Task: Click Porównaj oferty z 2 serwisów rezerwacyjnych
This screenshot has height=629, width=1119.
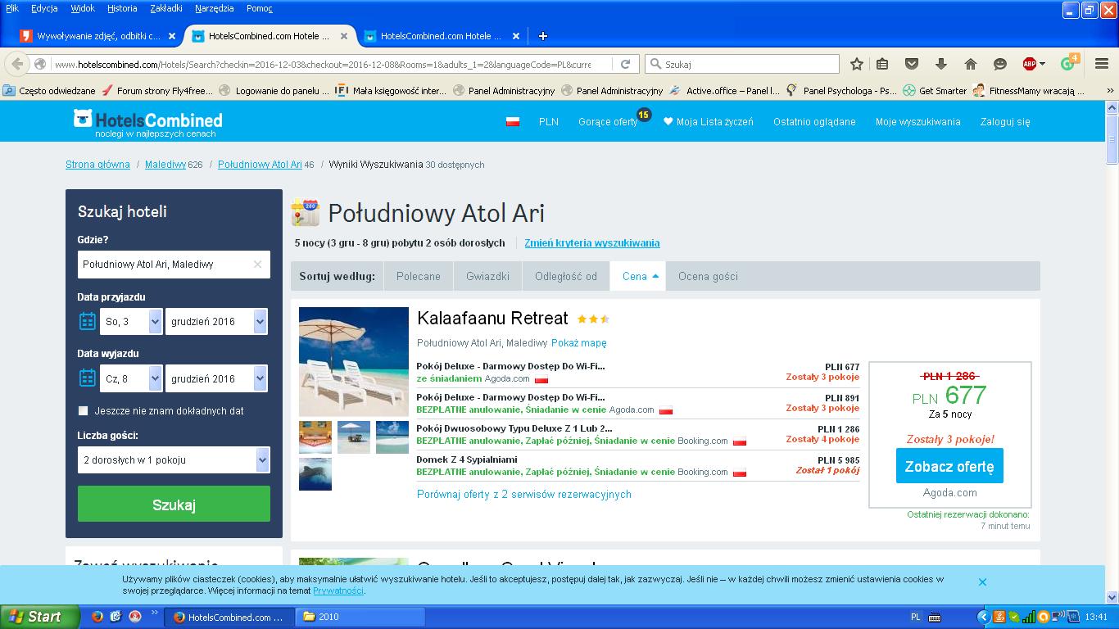Action: (524, 494)
